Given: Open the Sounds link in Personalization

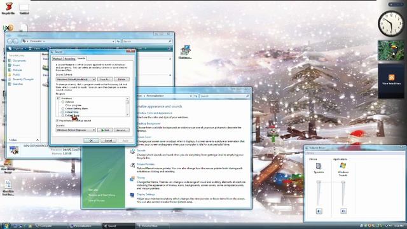Looking at the screenshot, I should 141,151.
